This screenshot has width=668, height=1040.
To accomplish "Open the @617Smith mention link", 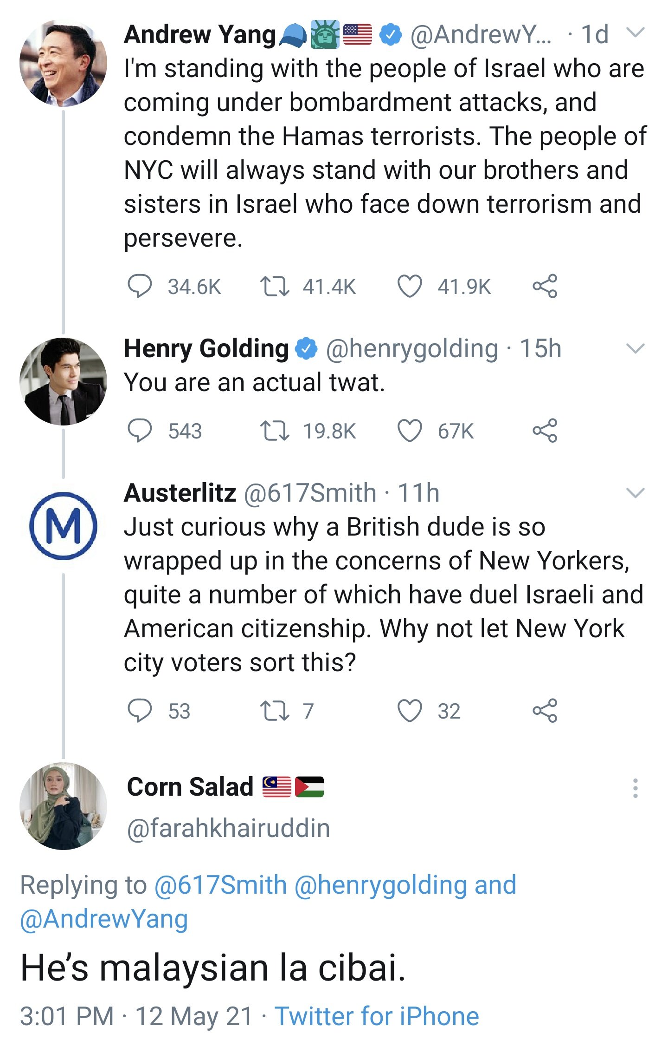I will 220,885.
